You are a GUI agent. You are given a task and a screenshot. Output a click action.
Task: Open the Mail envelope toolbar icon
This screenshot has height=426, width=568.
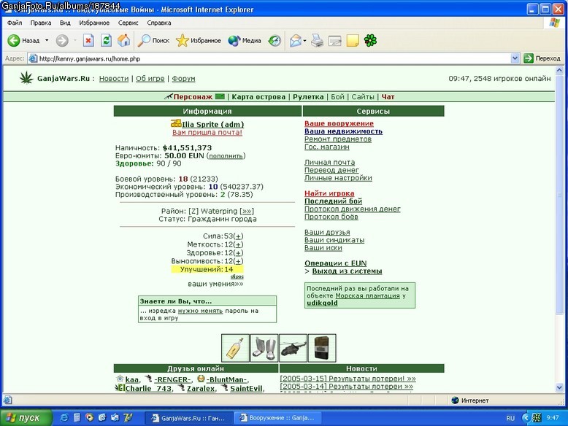tap(296, 41)
